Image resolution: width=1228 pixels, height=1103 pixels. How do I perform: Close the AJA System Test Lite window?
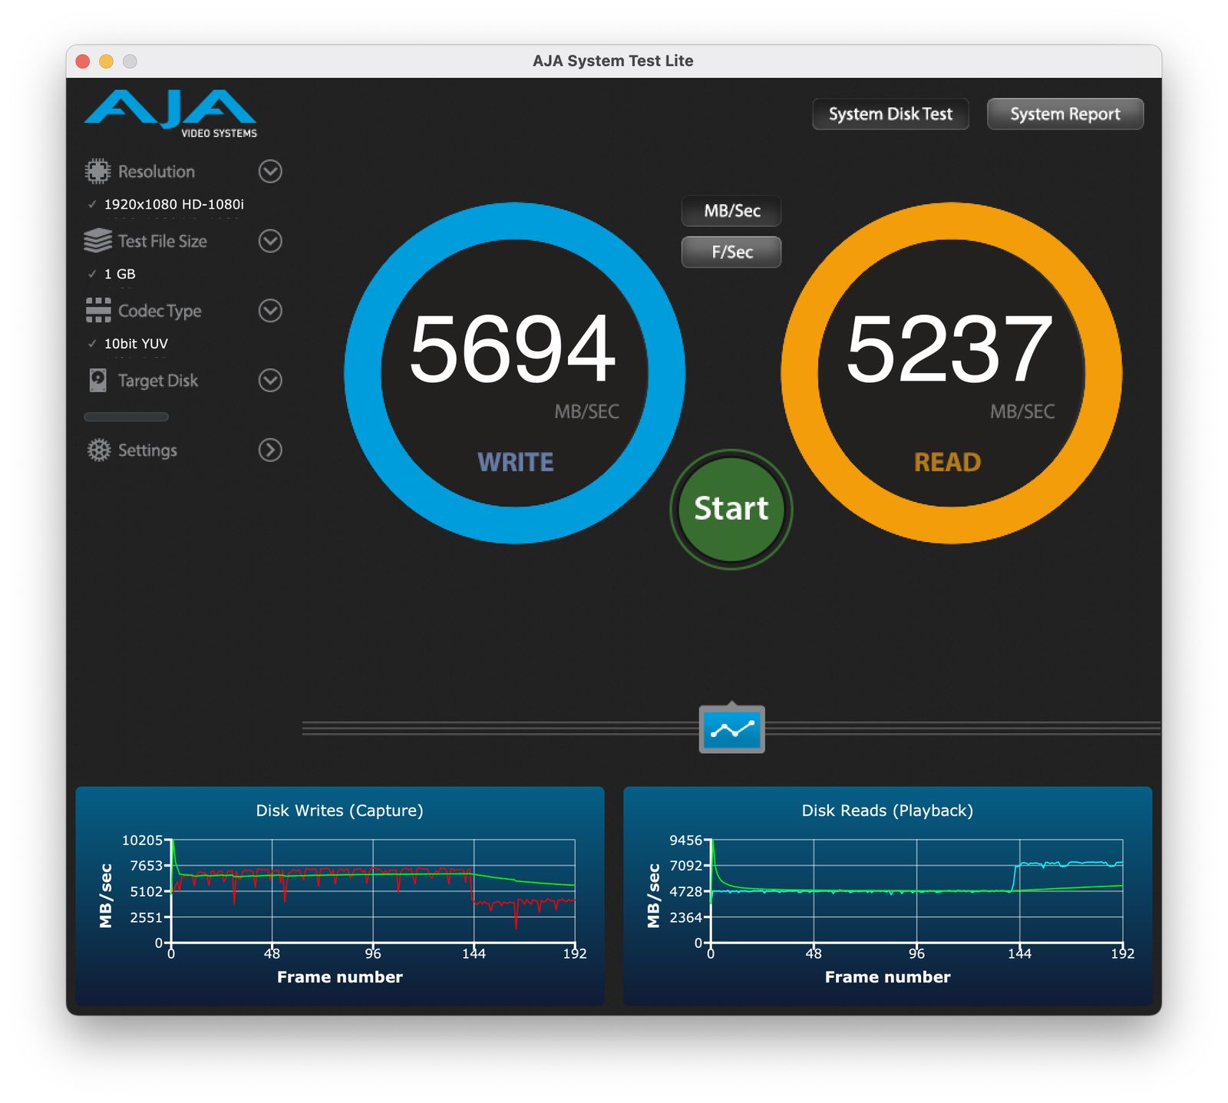[83, 61]
